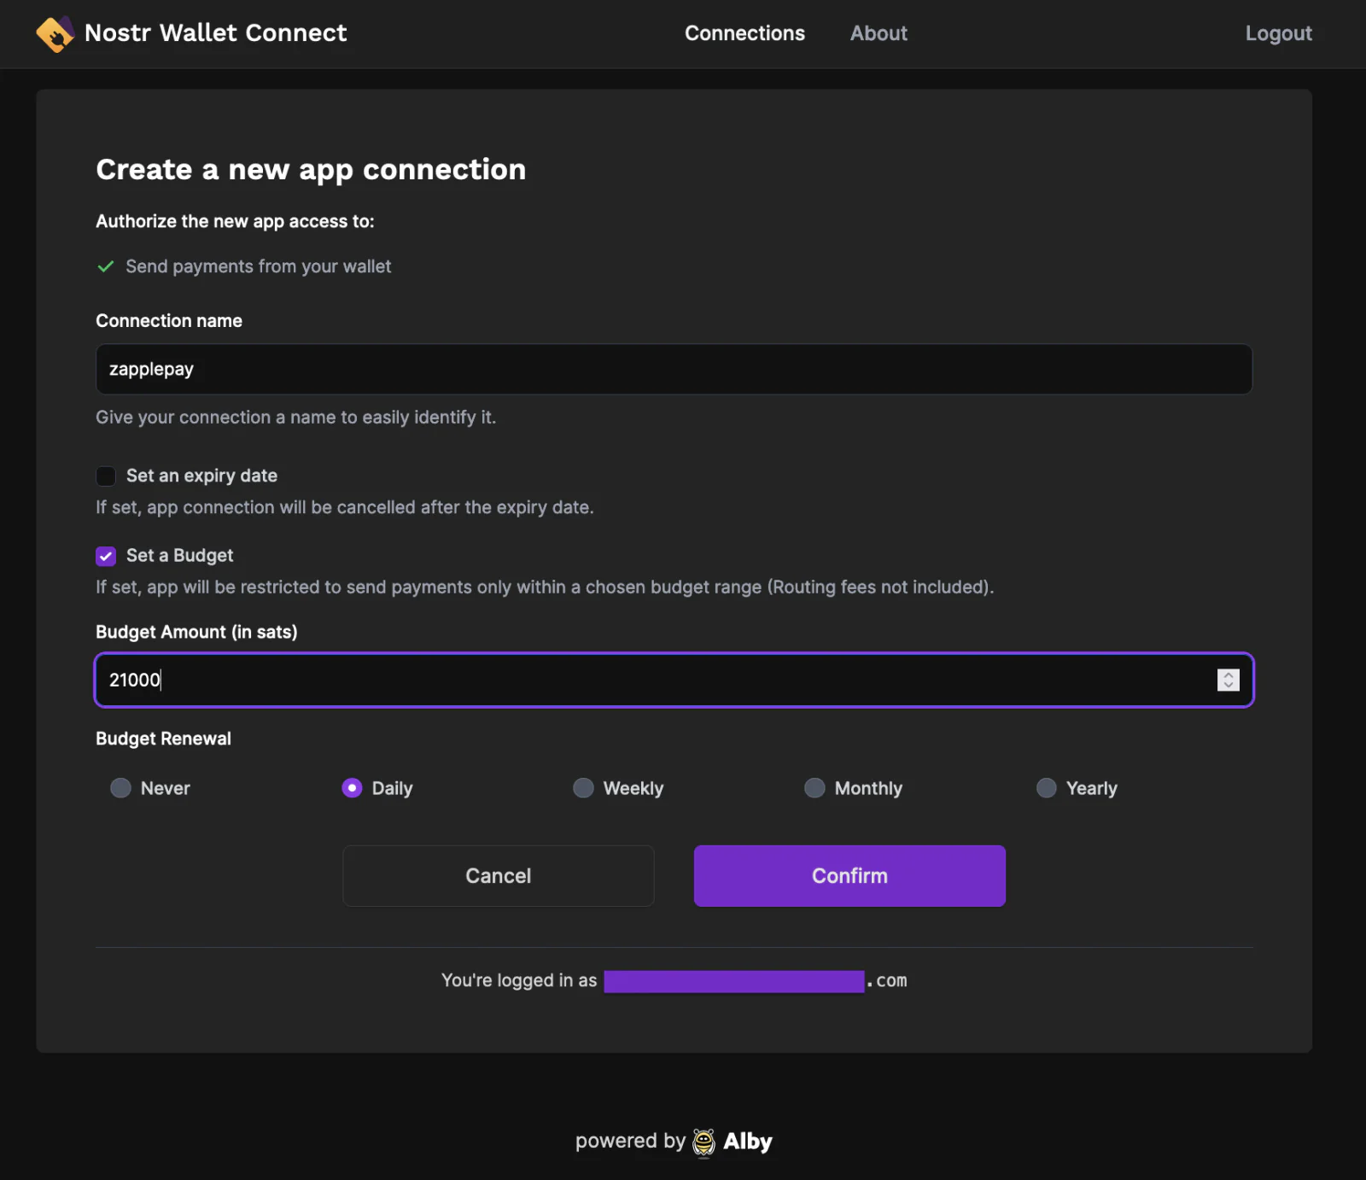Click the 'Create a new app connection' heading
This screenshot has height=1180, width=1366.
coord(311,169)
